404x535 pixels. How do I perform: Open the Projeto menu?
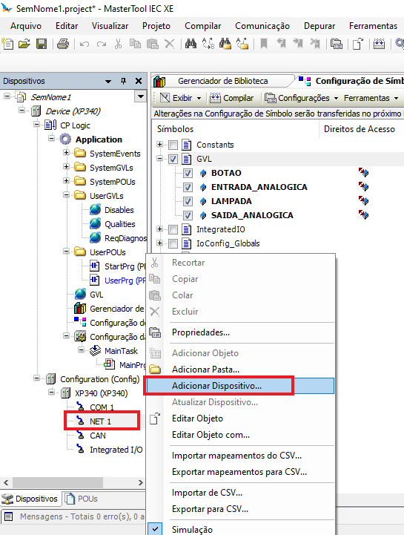pos(156,26)
